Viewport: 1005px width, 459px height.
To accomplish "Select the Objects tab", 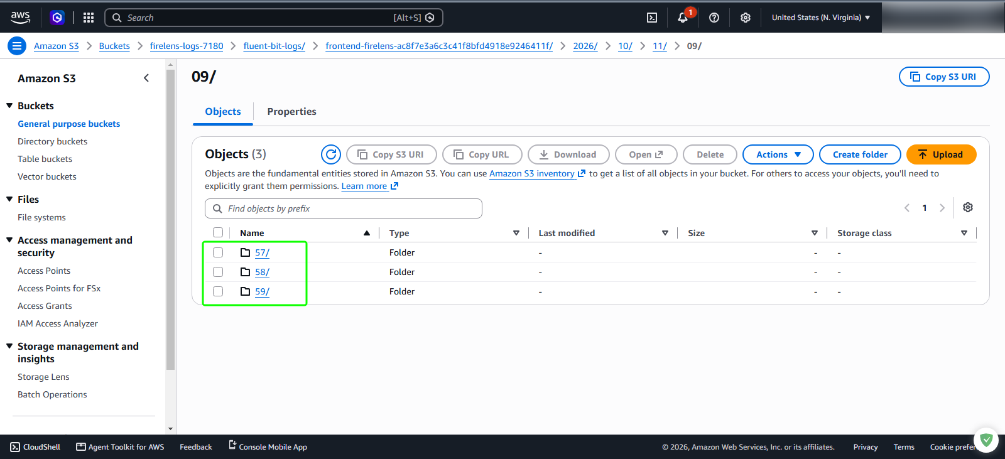I will 223,111.
